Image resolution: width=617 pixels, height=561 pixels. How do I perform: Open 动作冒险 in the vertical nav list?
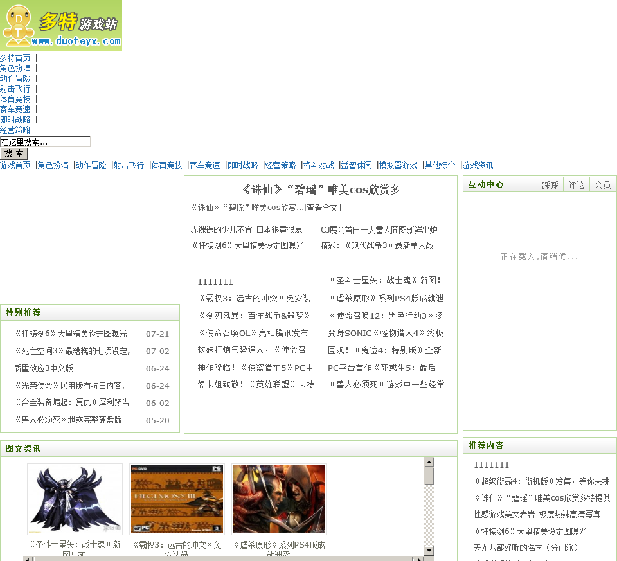15,78
